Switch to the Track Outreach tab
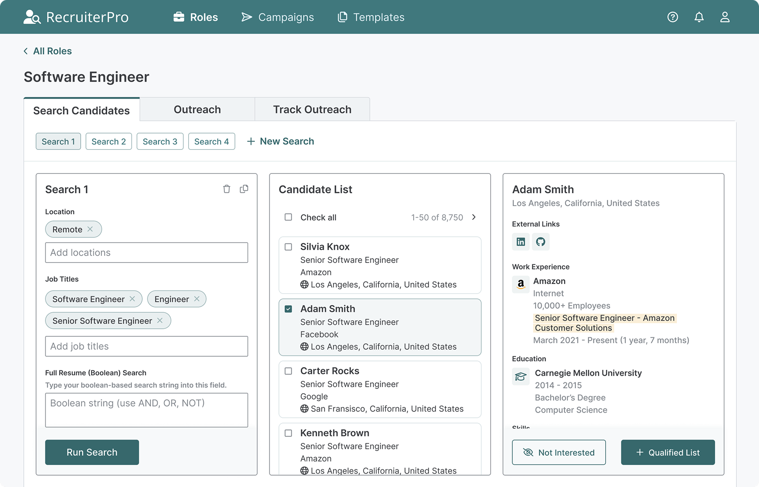Image resolution: width=759 pixels, height=487 pixels. pos(312,109)
